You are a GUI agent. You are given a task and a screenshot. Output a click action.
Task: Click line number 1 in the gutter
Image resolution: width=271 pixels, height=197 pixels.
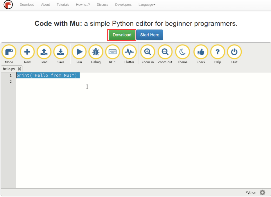[x=10, y=76]
